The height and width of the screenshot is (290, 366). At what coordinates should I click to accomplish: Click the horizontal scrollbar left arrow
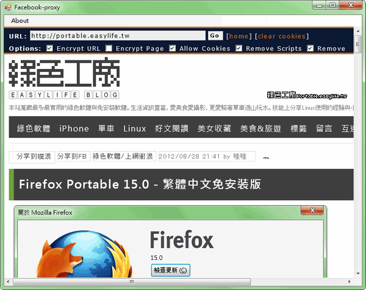point(8,281)
